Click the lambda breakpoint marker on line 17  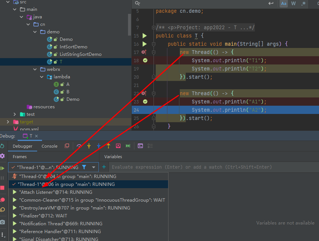pyautogui.click(x=144, y=52)
